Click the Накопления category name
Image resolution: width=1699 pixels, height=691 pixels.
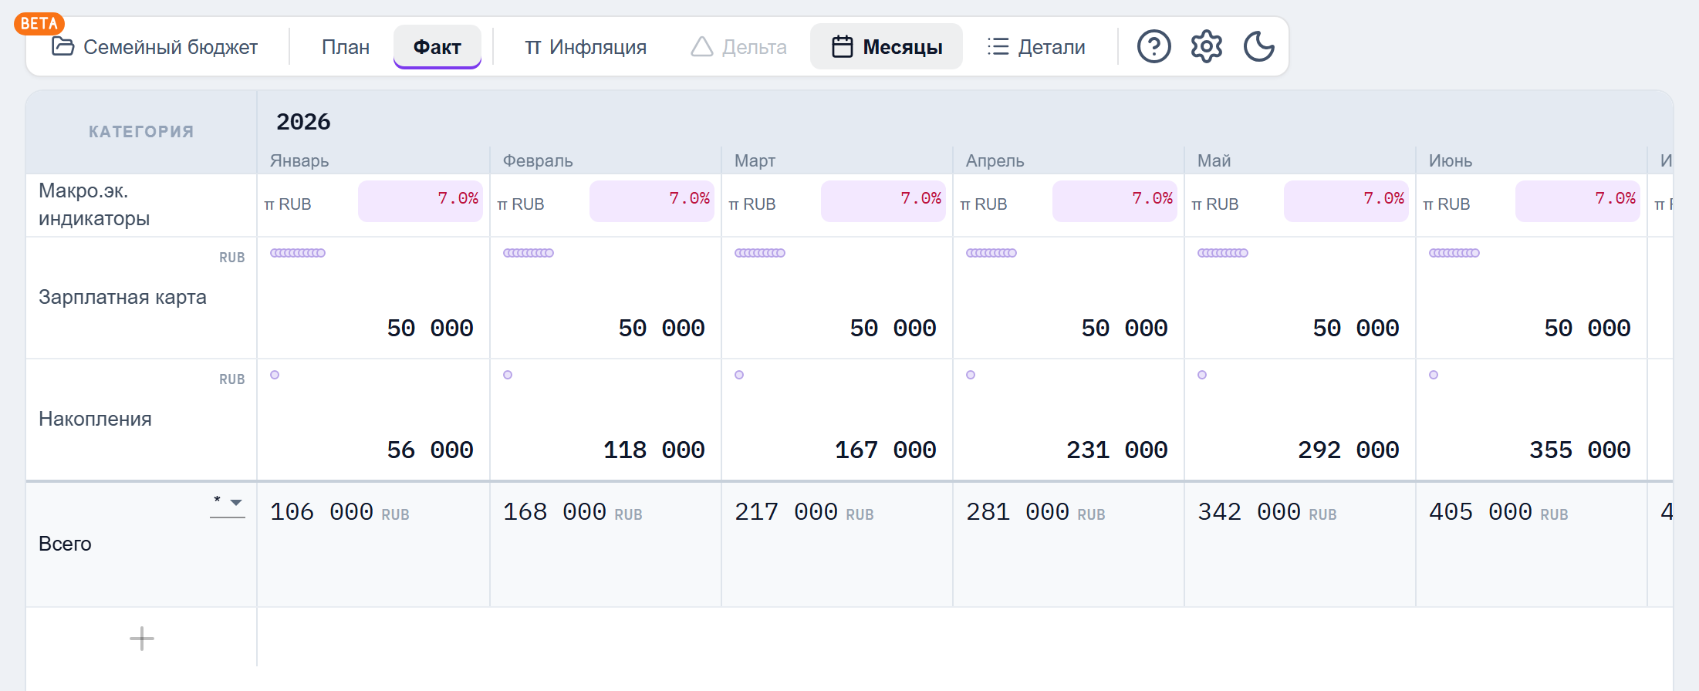(x=95, y=419)
